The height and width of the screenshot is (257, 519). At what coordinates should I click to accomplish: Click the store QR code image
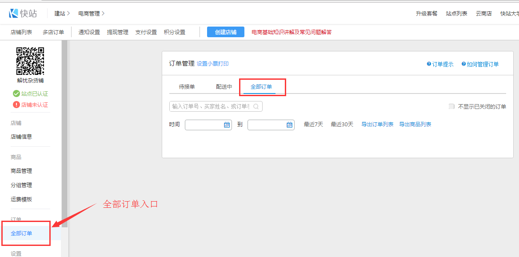30,61
